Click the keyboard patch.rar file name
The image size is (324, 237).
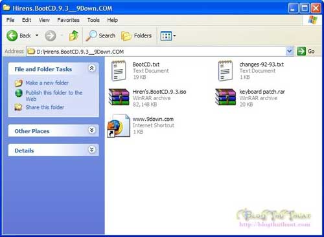tap(262, 92)
